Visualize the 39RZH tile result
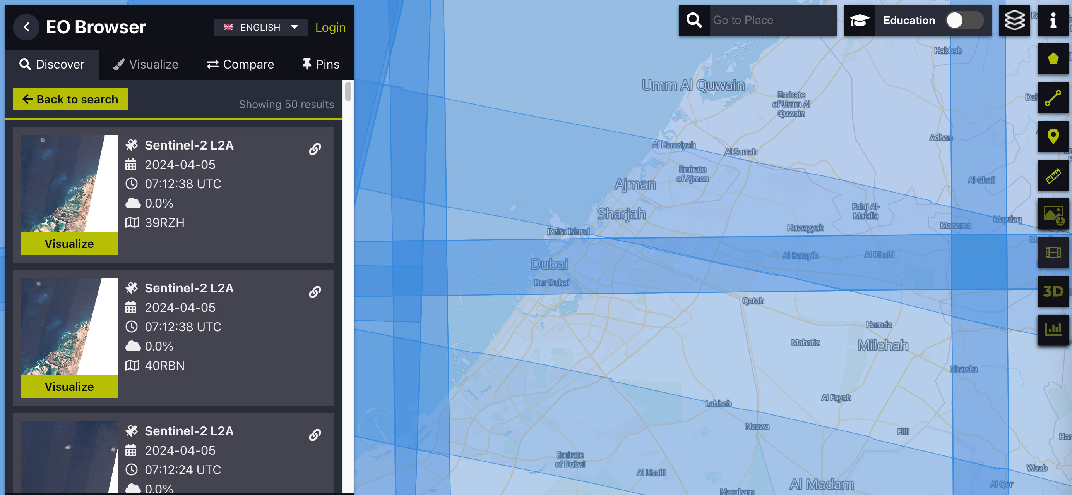Screen dimensions: 1072x495 69,243
